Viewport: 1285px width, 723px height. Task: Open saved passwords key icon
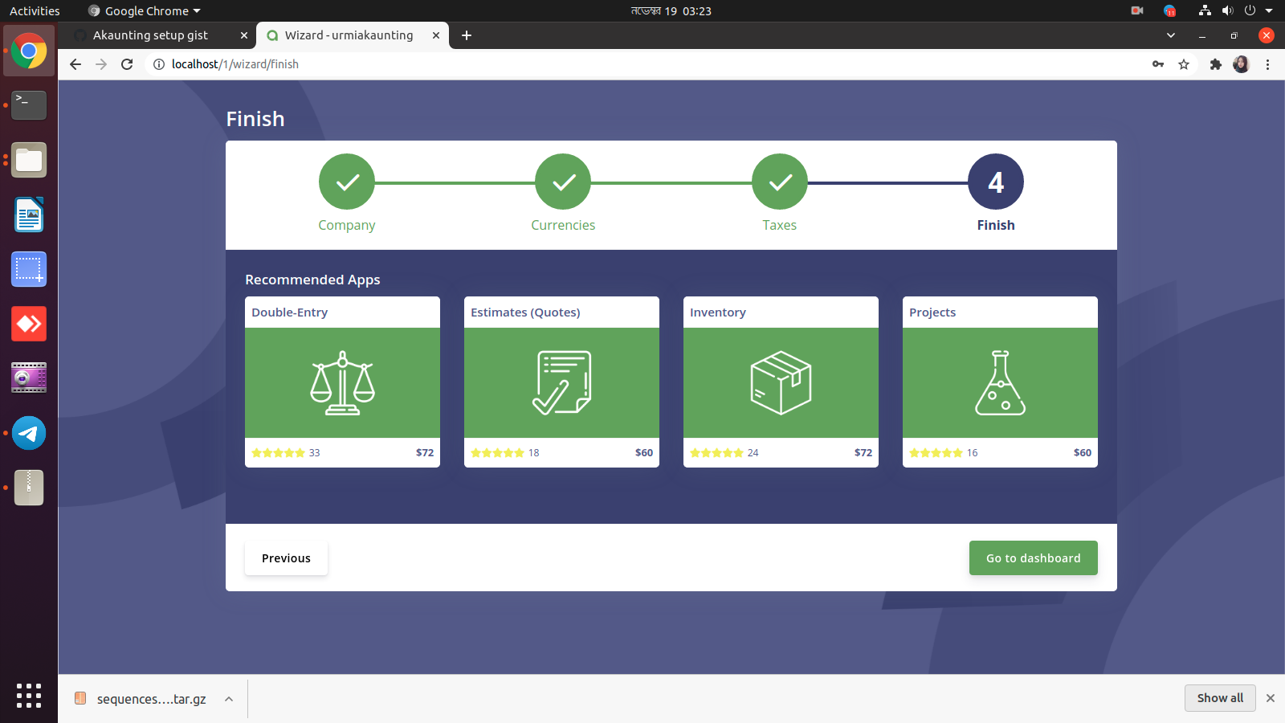pyautogui.click(x=1158, y=64)
